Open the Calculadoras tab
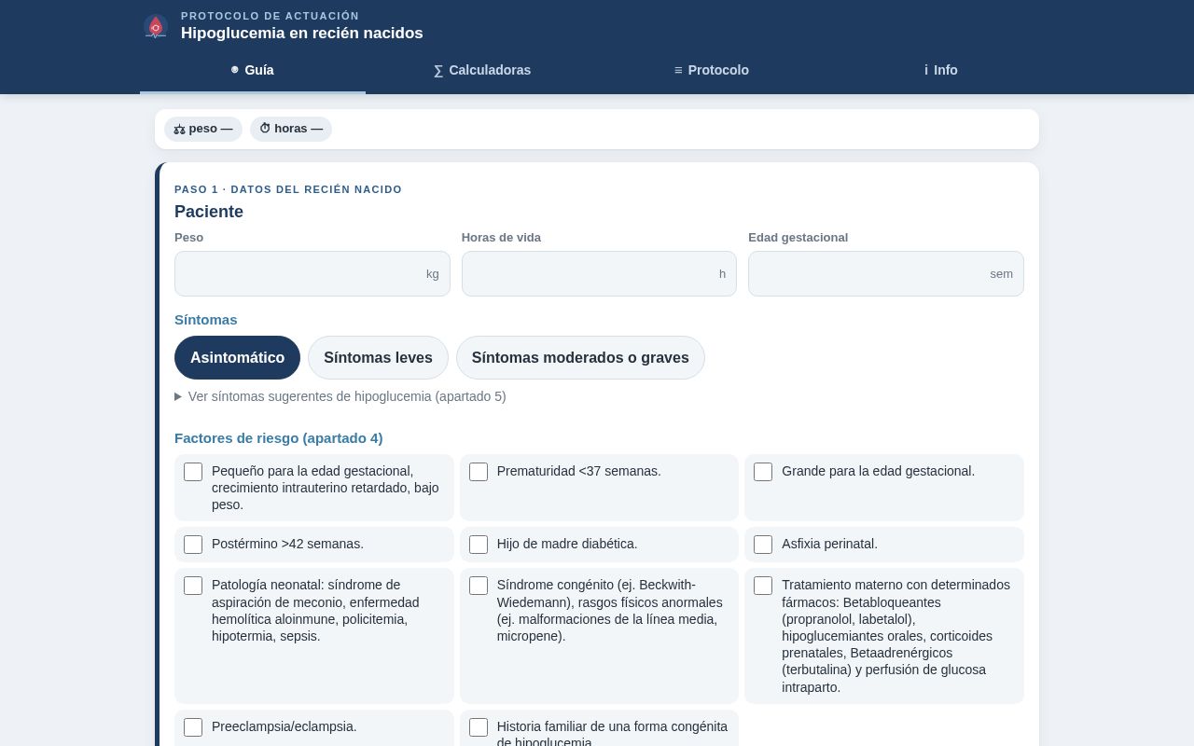Screen dimensions: 1194x746 (482, 70)
